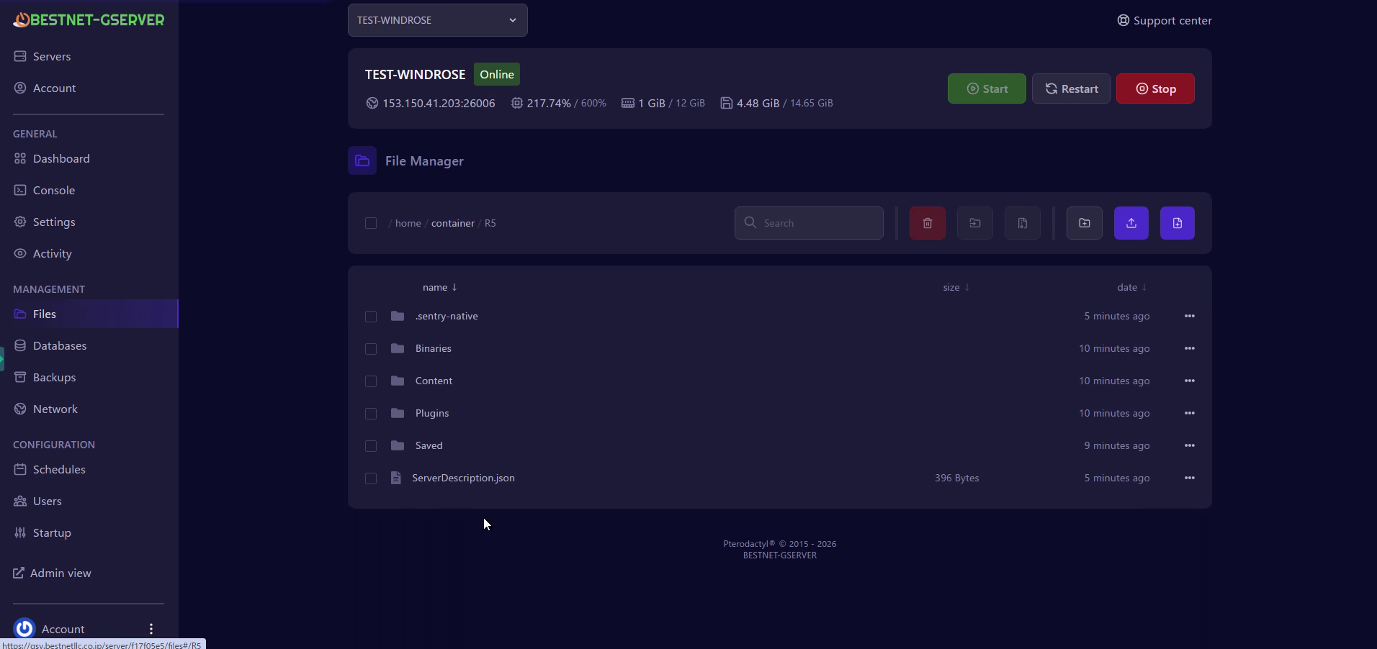The width and height of the screenshot is (1377, 649).
Task: Restart the server
Action: (1071, 88)
